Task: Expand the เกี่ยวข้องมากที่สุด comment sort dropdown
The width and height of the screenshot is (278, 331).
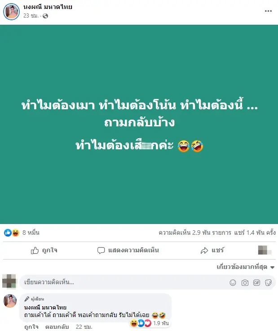Action: pos(246,267)
